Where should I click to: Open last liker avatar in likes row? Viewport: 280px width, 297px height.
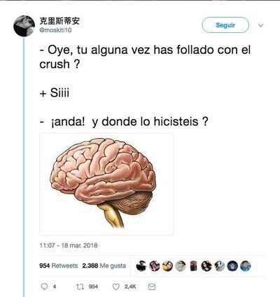pos(246,266)
